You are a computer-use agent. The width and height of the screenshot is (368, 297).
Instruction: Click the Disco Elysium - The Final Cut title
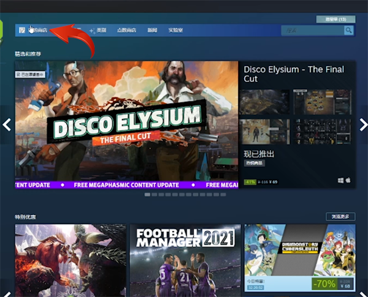(294, 74)
